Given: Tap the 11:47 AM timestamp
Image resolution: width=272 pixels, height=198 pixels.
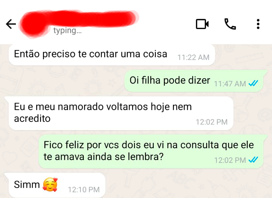Looking at the screenshot, I should click(x=230, y=84).
